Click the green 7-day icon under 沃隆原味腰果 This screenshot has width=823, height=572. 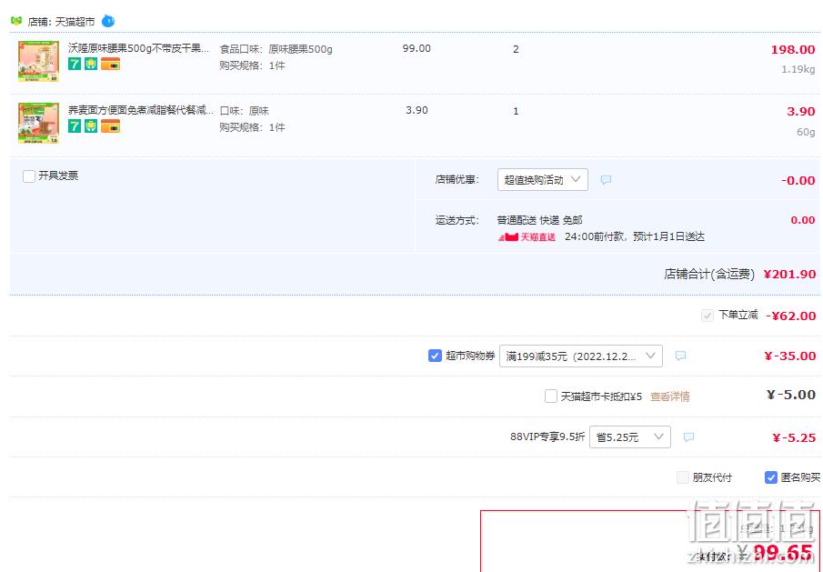pos(75,64)
